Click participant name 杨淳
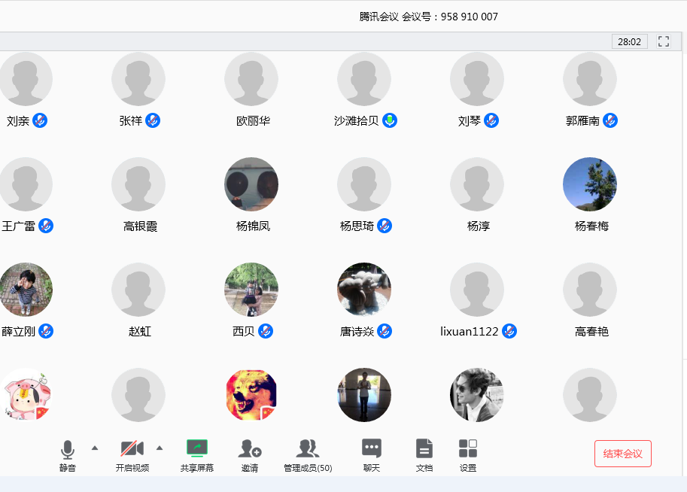This screenshot has height=492, width=687. point(479,226)
